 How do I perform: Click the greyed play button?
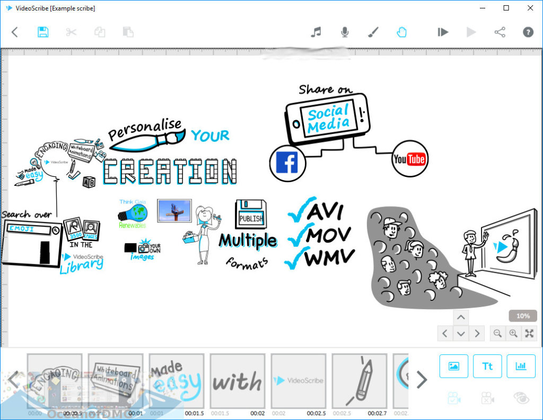click(x=471, y=32)
